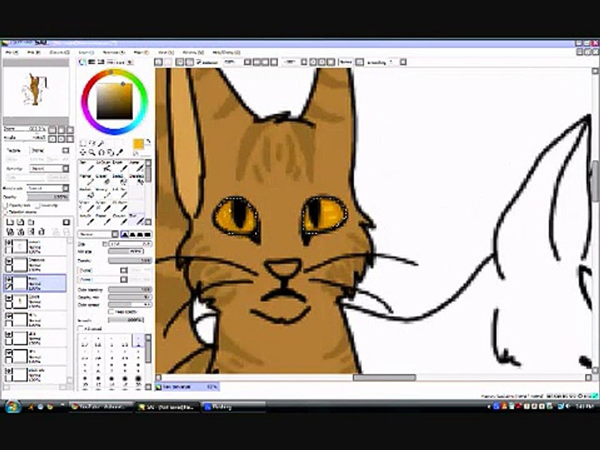
Task: Adjust the brush Density slider
Action: point(130,261)
